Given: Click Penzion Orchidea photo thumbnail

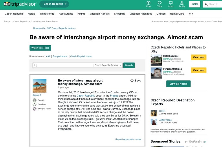Looking at the screenshot, I should click(156, 73).
